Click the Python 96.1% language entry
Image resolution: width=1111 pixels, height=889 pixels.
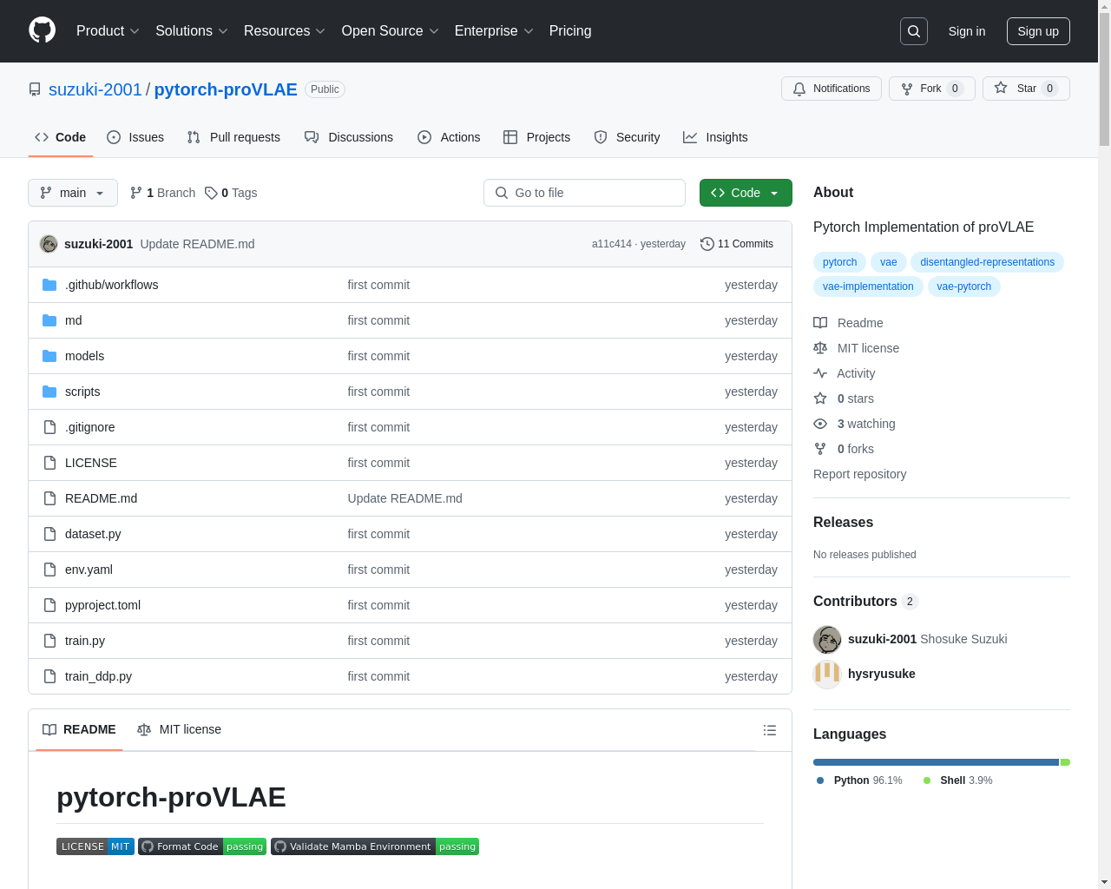pyautogui.click(x=859, y=780)
